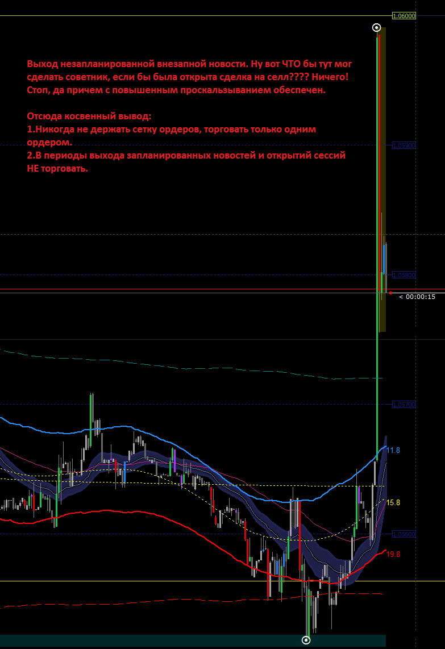Click the blue candle right of the spike

(384, 259)
